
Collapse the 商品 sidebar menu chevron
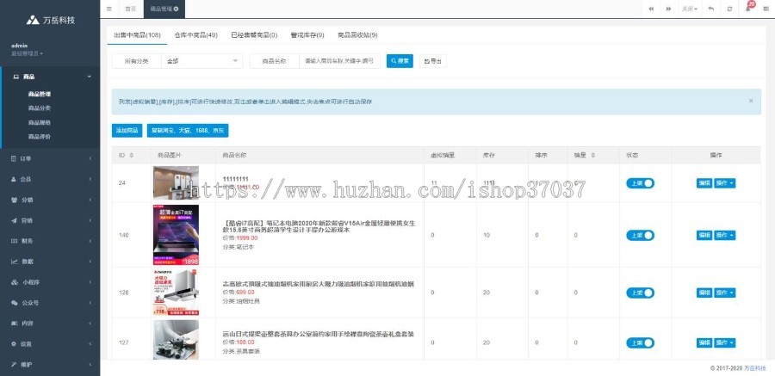[x=90, y=77]
